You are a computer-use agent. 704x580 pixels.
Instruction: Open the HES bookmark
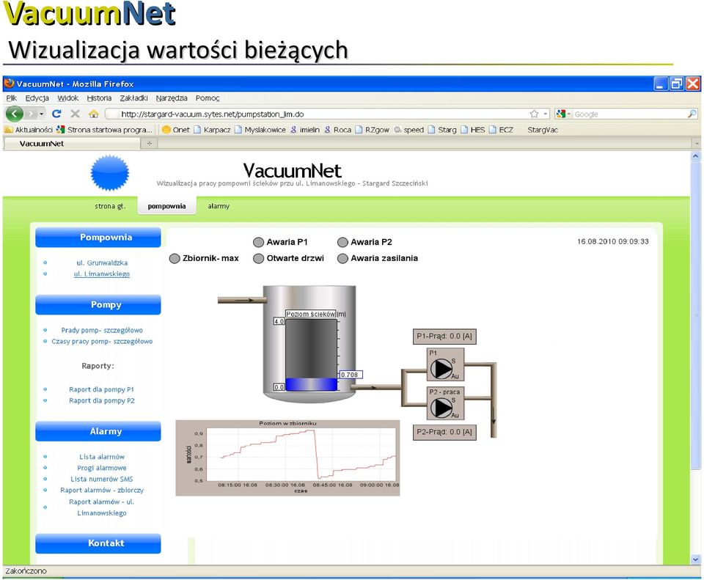coord(472,130)
